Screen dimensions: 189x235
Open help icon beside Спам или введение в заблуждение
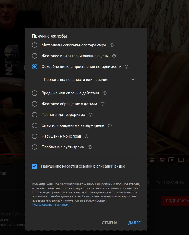click(110, 125)
